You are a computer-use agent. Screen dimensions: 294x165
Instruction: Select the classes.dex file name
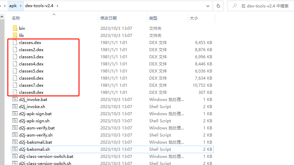(x=30, y=42)
